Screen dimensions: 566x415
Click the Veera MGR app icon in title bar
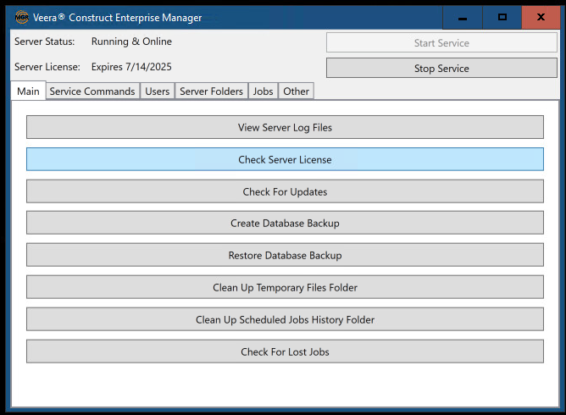click(x=22, y=17)
